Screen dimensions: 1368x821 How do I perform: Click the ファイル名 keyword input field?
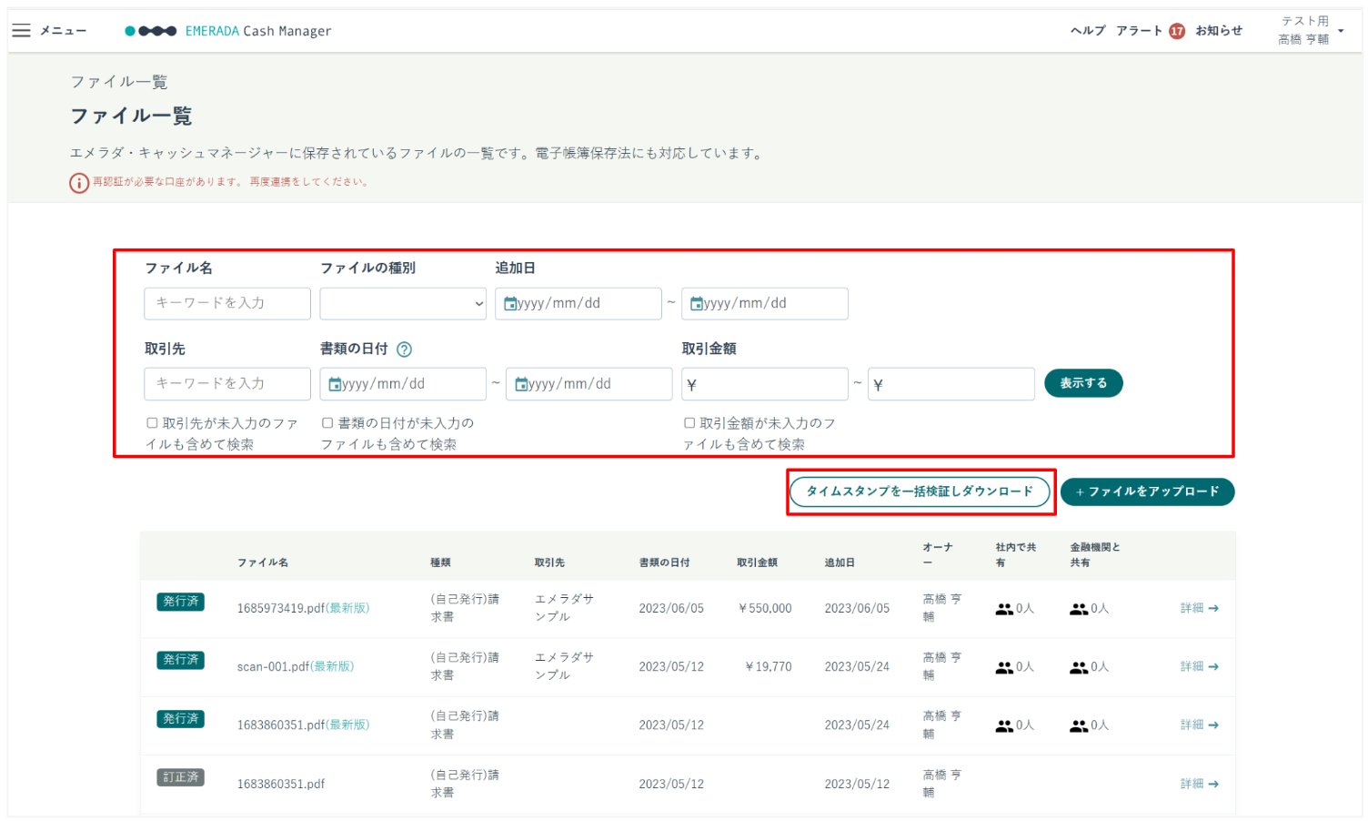point(227,304)
